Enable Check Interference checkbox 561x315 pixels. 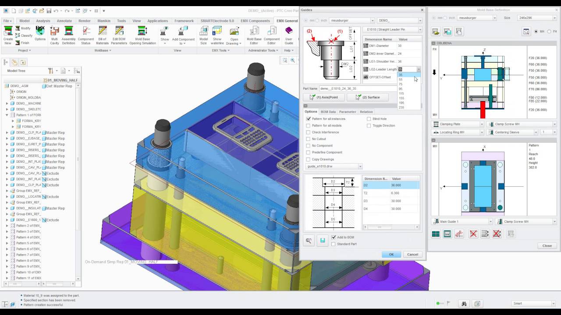tap(309, 132)
